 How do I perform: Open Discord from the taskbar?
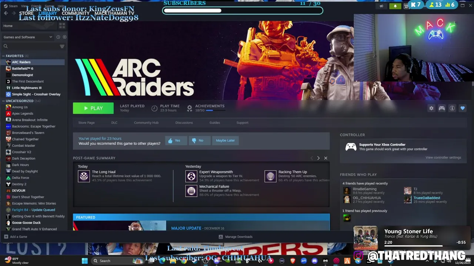coord(314,261)
